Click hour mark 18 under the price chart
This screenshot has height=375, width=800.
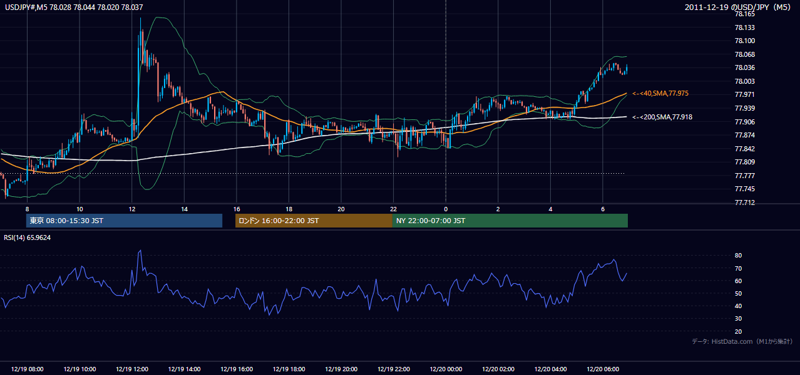pos(289,209)
